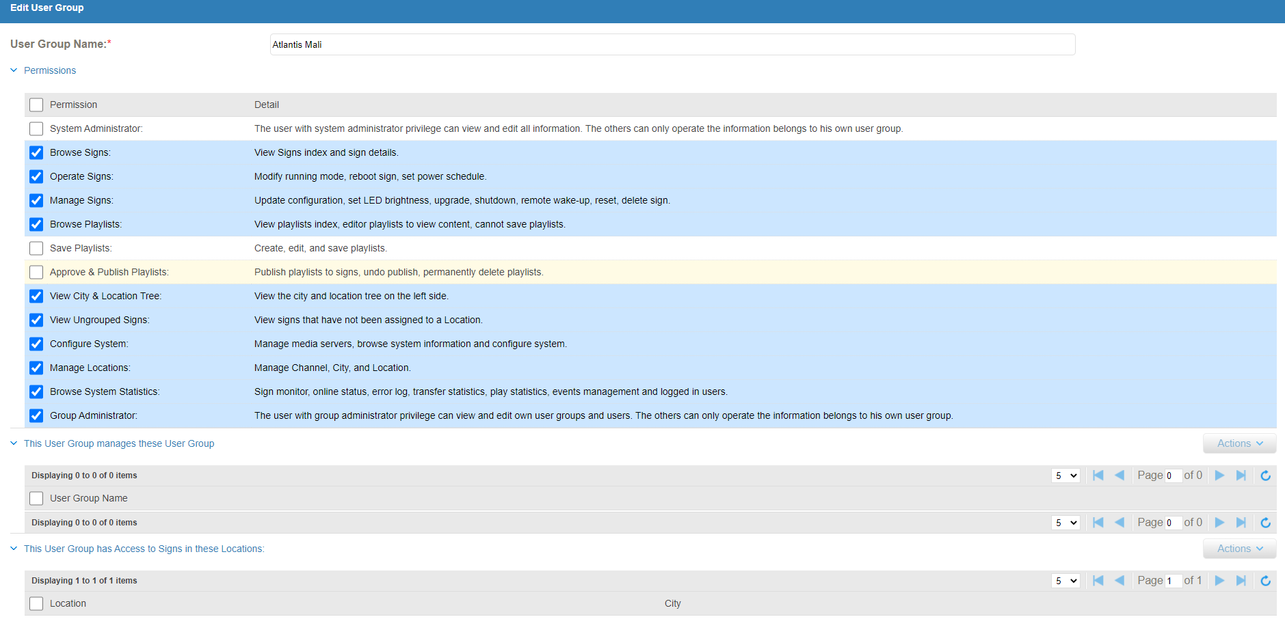Go to next page in managed User Group bottom pager

tap(1219, 523)
